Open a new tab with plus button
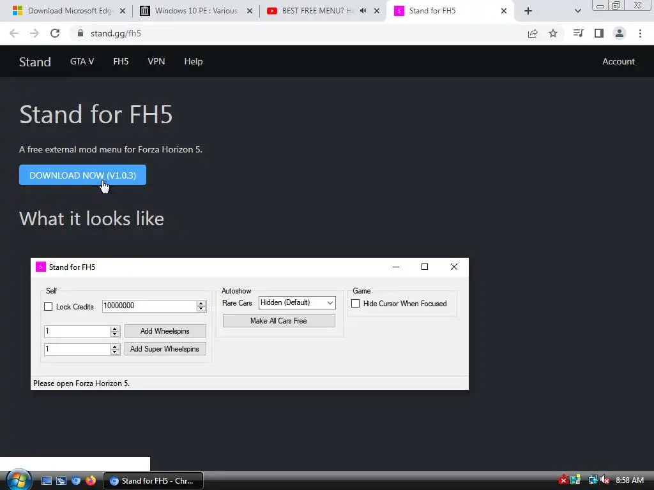 (x=528, y=11)
